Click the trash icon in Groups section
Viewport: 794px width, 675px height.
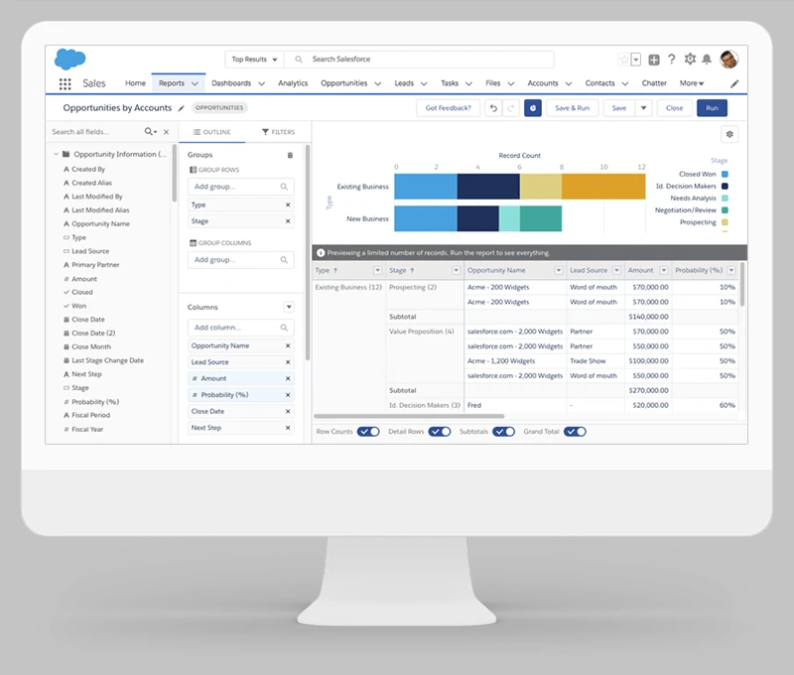pos(290,155)
